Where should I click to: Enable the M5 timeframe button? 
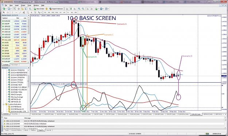coord(49,12)
